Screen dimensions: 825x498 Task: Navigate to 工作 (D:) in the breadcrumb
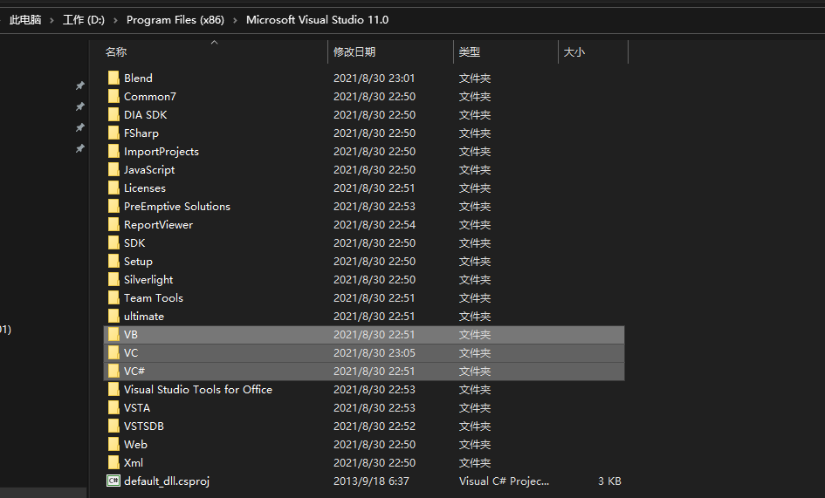(x=84, y=20)
